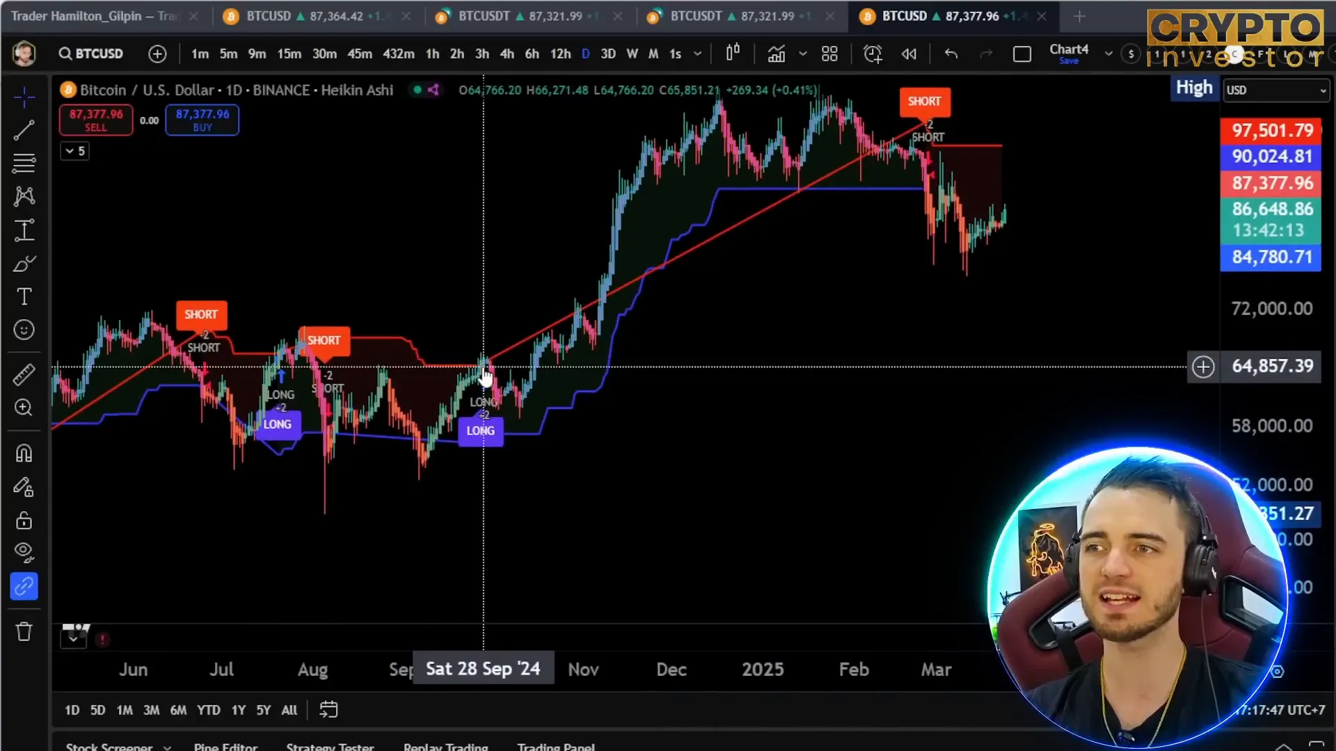1336x751 pixels.
Task: Open the chart patterns tool
Action: (x=24, y=196)
